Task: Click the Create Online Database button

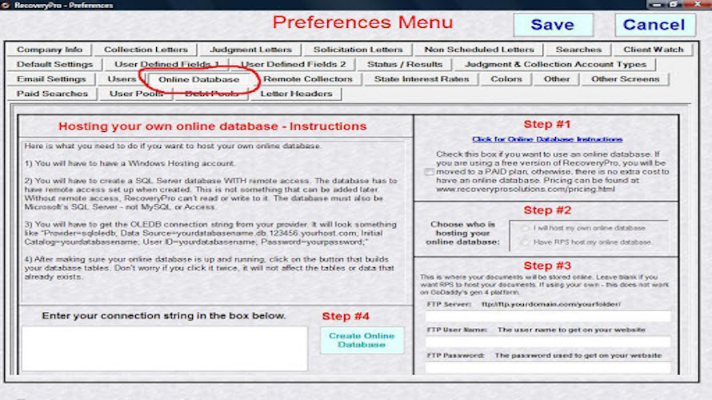Action: click(x=362, y=340)
